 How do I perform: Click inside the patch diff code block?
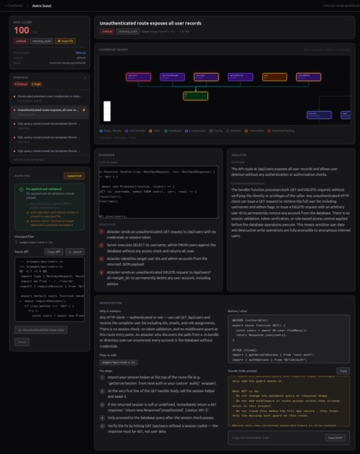[49, 289]
